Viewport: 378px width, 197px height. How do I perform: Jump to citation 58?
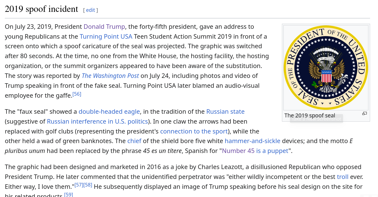[88, 185]
